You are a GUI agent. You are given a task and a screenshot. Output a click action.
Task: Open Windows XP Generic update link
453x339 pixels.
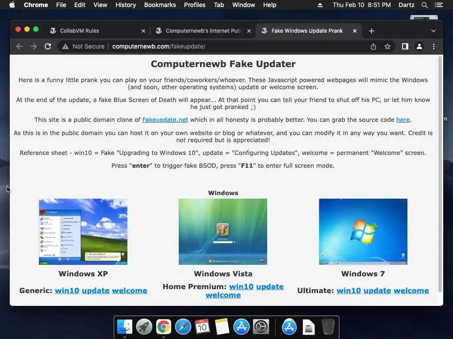pos(96,290)
